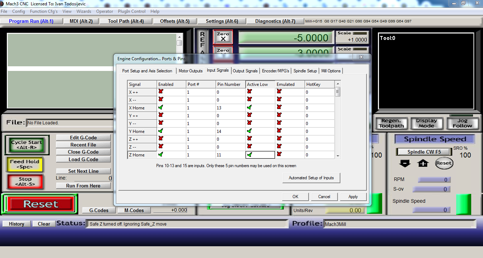483x258 pixels.
Task: Toggle Active Low mark for Z Home
Action: click(250, 155)
